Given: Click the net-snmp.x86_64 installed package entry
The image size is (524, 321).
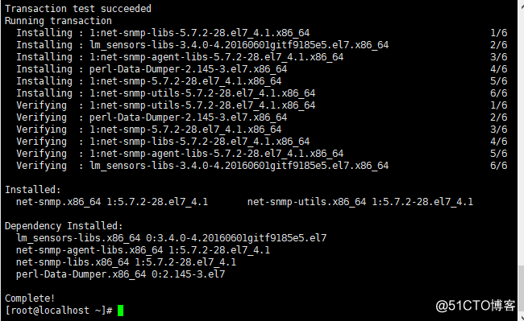Looking at the screenshot, I should point(112,202).
